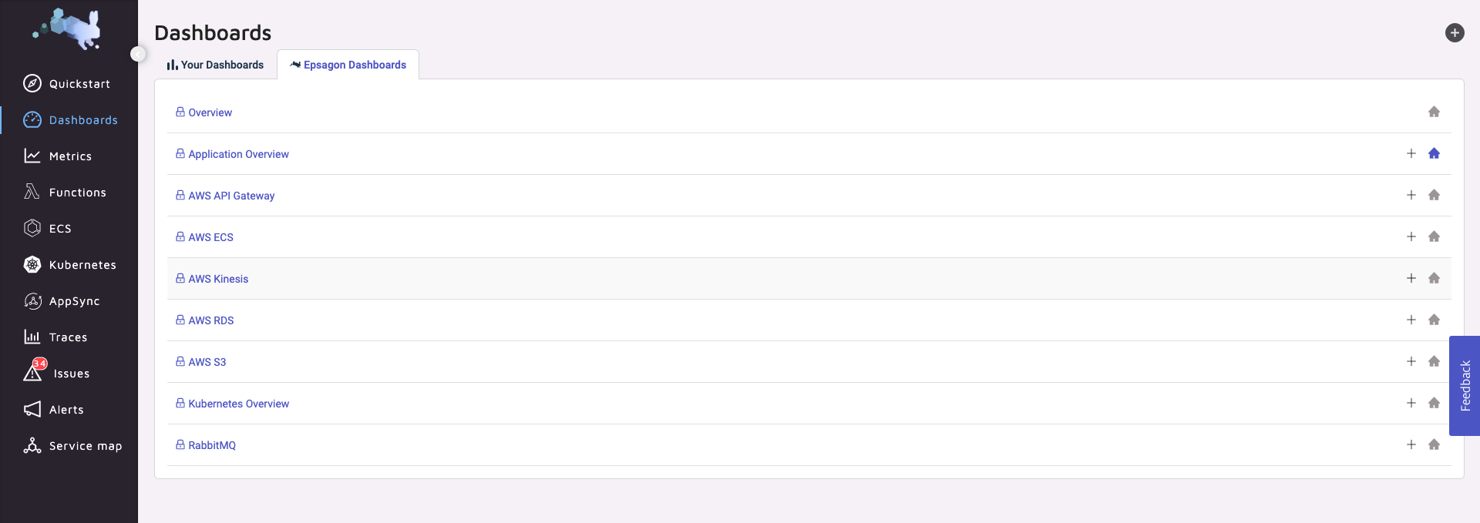This screenshot has width=1480, height=523.
Task: Create new dashboard with top-right plus button
Action: click(1455, 32)
